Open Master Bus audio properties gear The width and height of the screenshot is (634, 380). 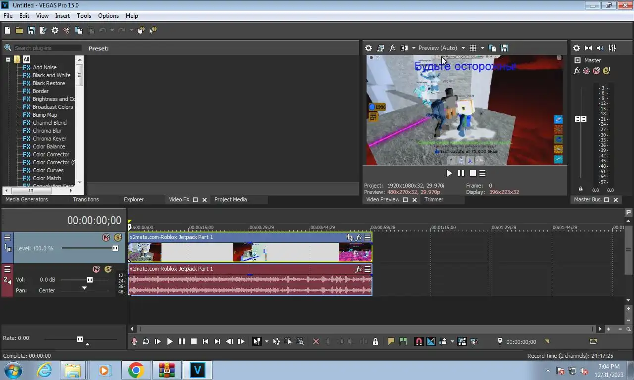577,48
